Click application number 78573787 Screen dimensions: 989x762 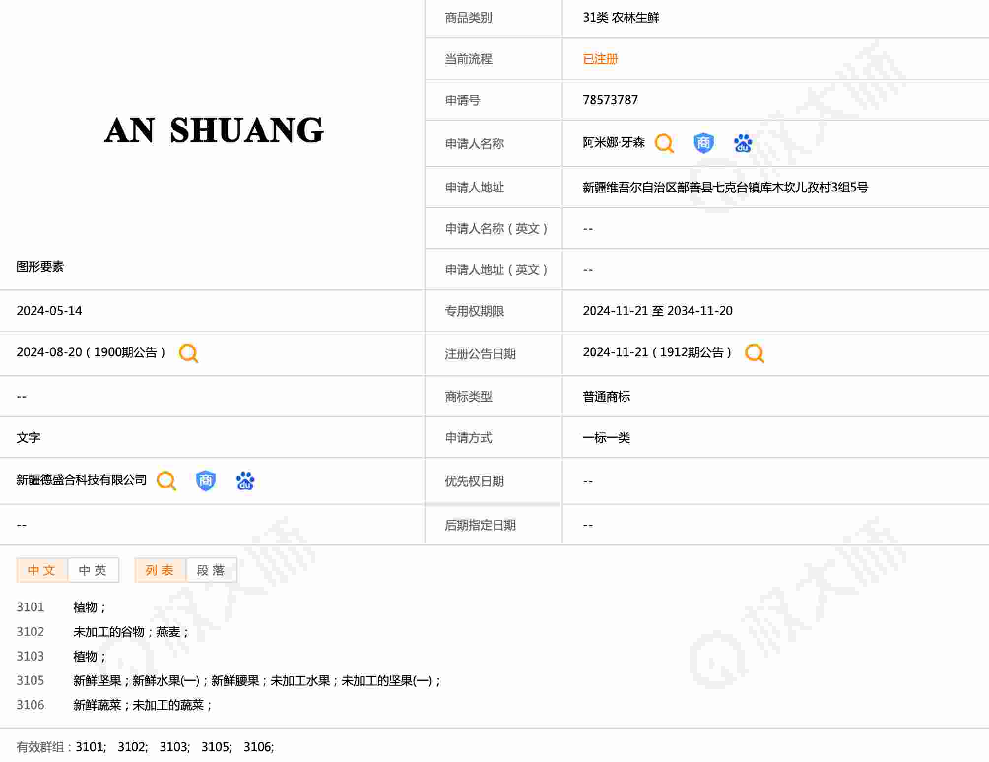point(610,100)
